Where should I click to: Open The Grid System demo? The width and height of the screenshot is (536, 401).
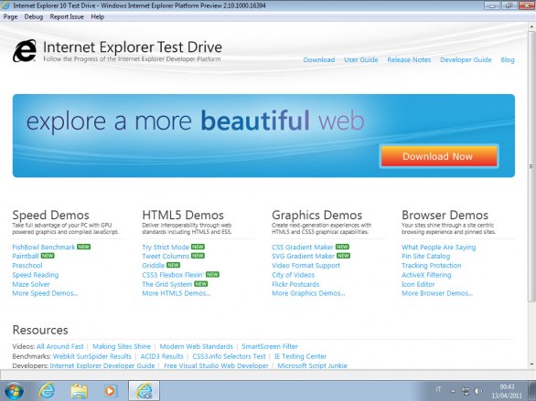point(167,284)
